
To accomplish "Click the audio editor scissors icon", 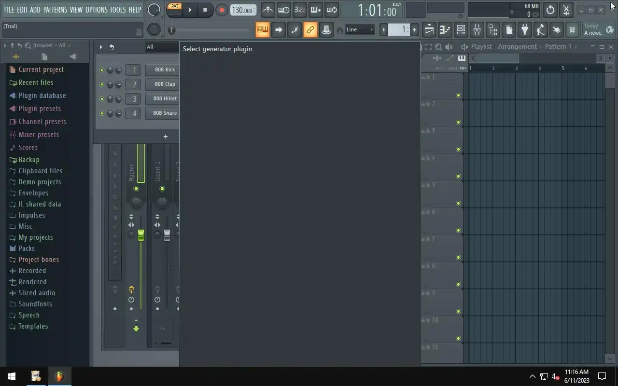I will click(566, 10).
